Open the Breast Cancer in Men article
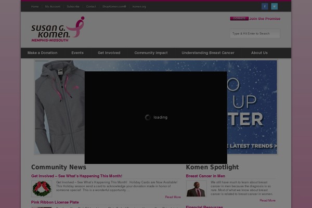Screen dimensions: 312x208 tap(205, 176)
